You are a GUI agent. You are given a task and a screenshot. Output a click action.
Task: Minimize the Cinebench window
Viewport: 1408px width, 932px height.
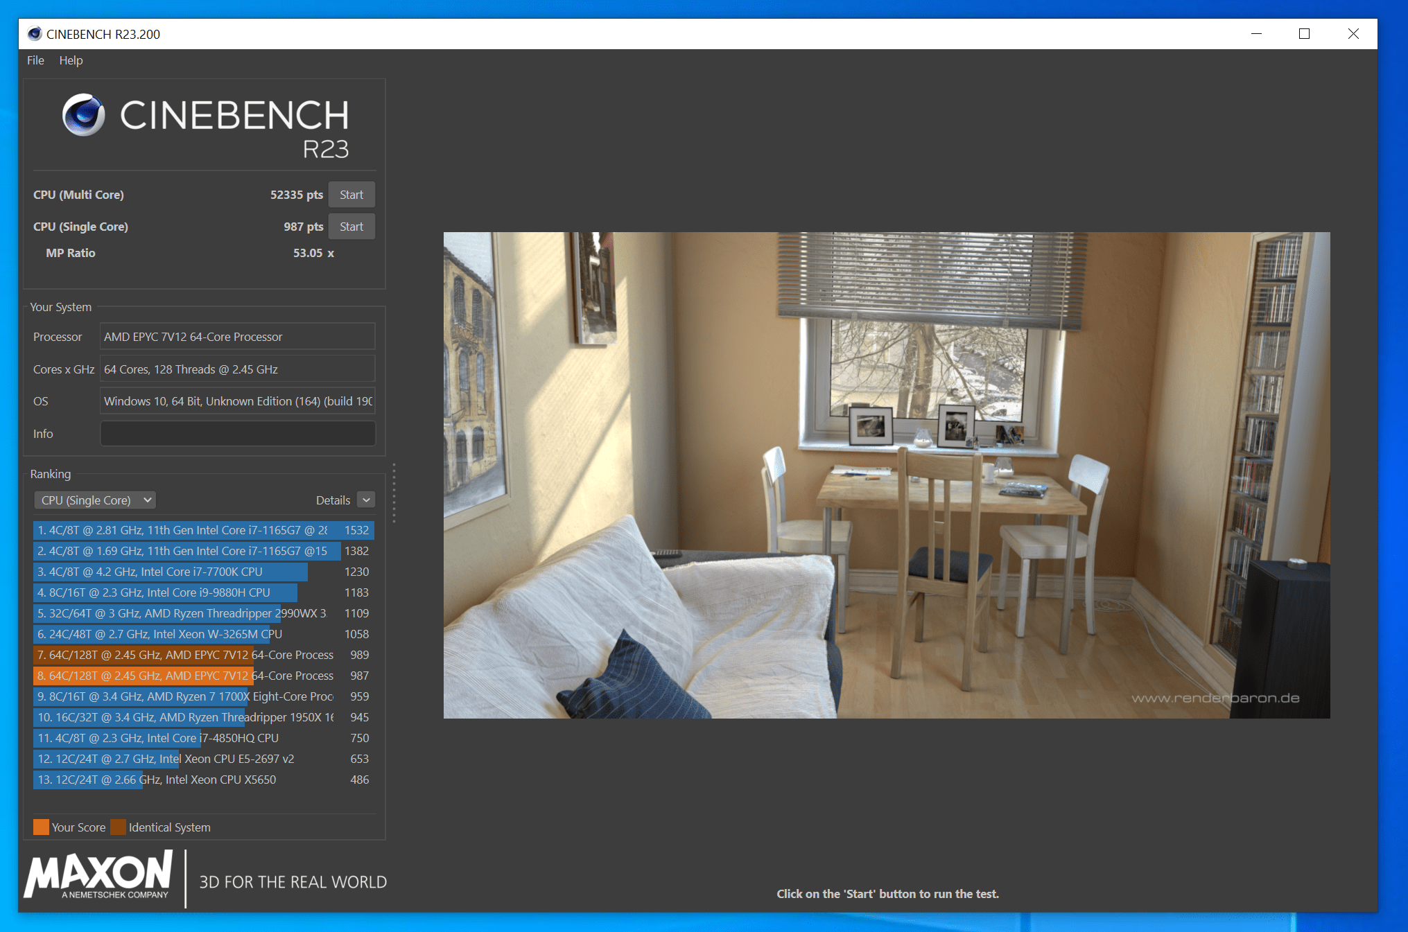(x=1256, y=34)
